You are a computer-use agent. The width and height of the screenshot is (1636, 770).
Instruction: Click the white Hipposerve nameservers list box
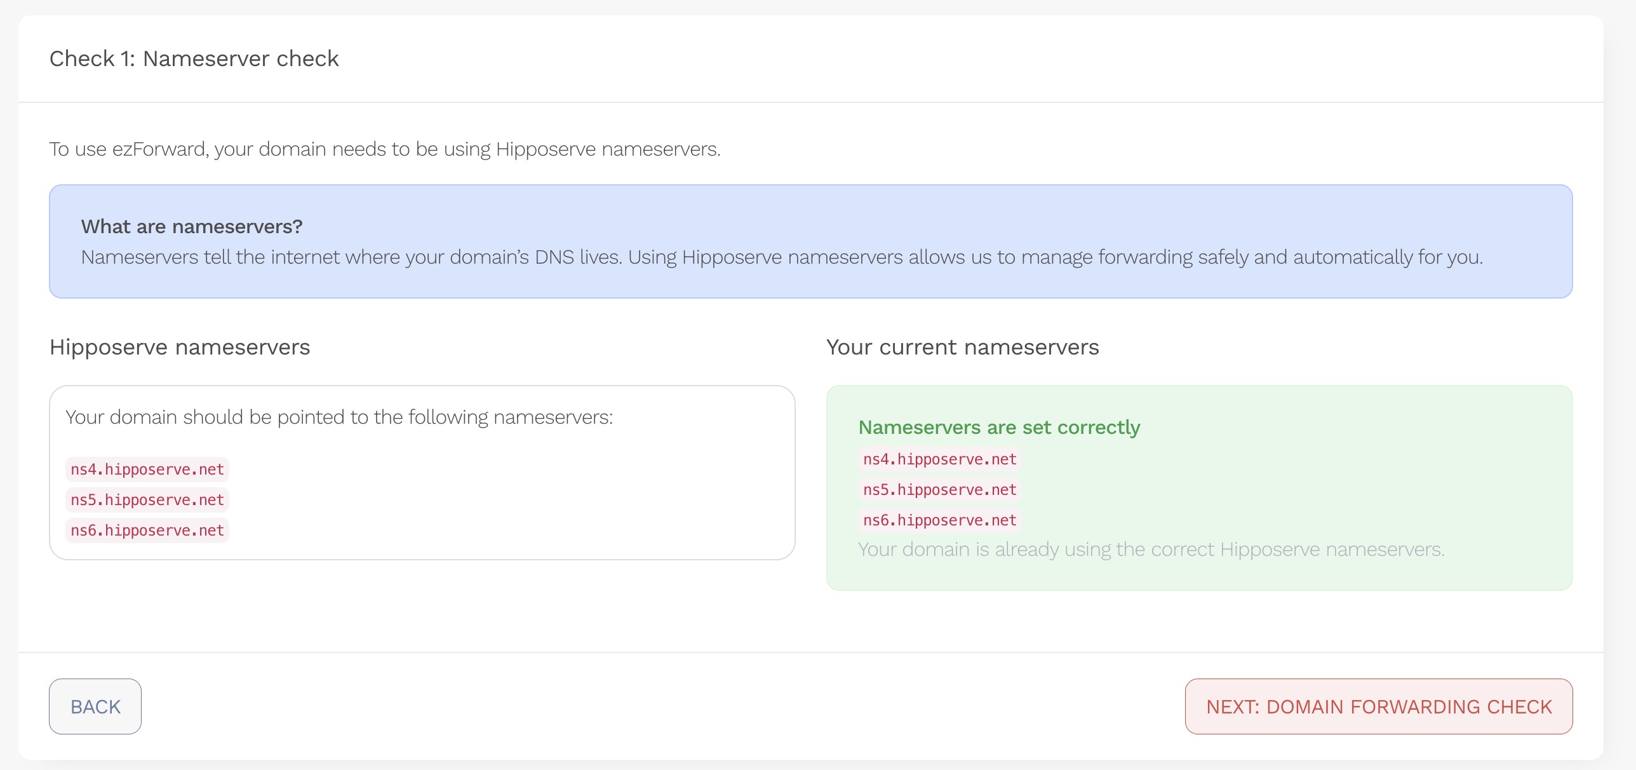click(508, 496)
